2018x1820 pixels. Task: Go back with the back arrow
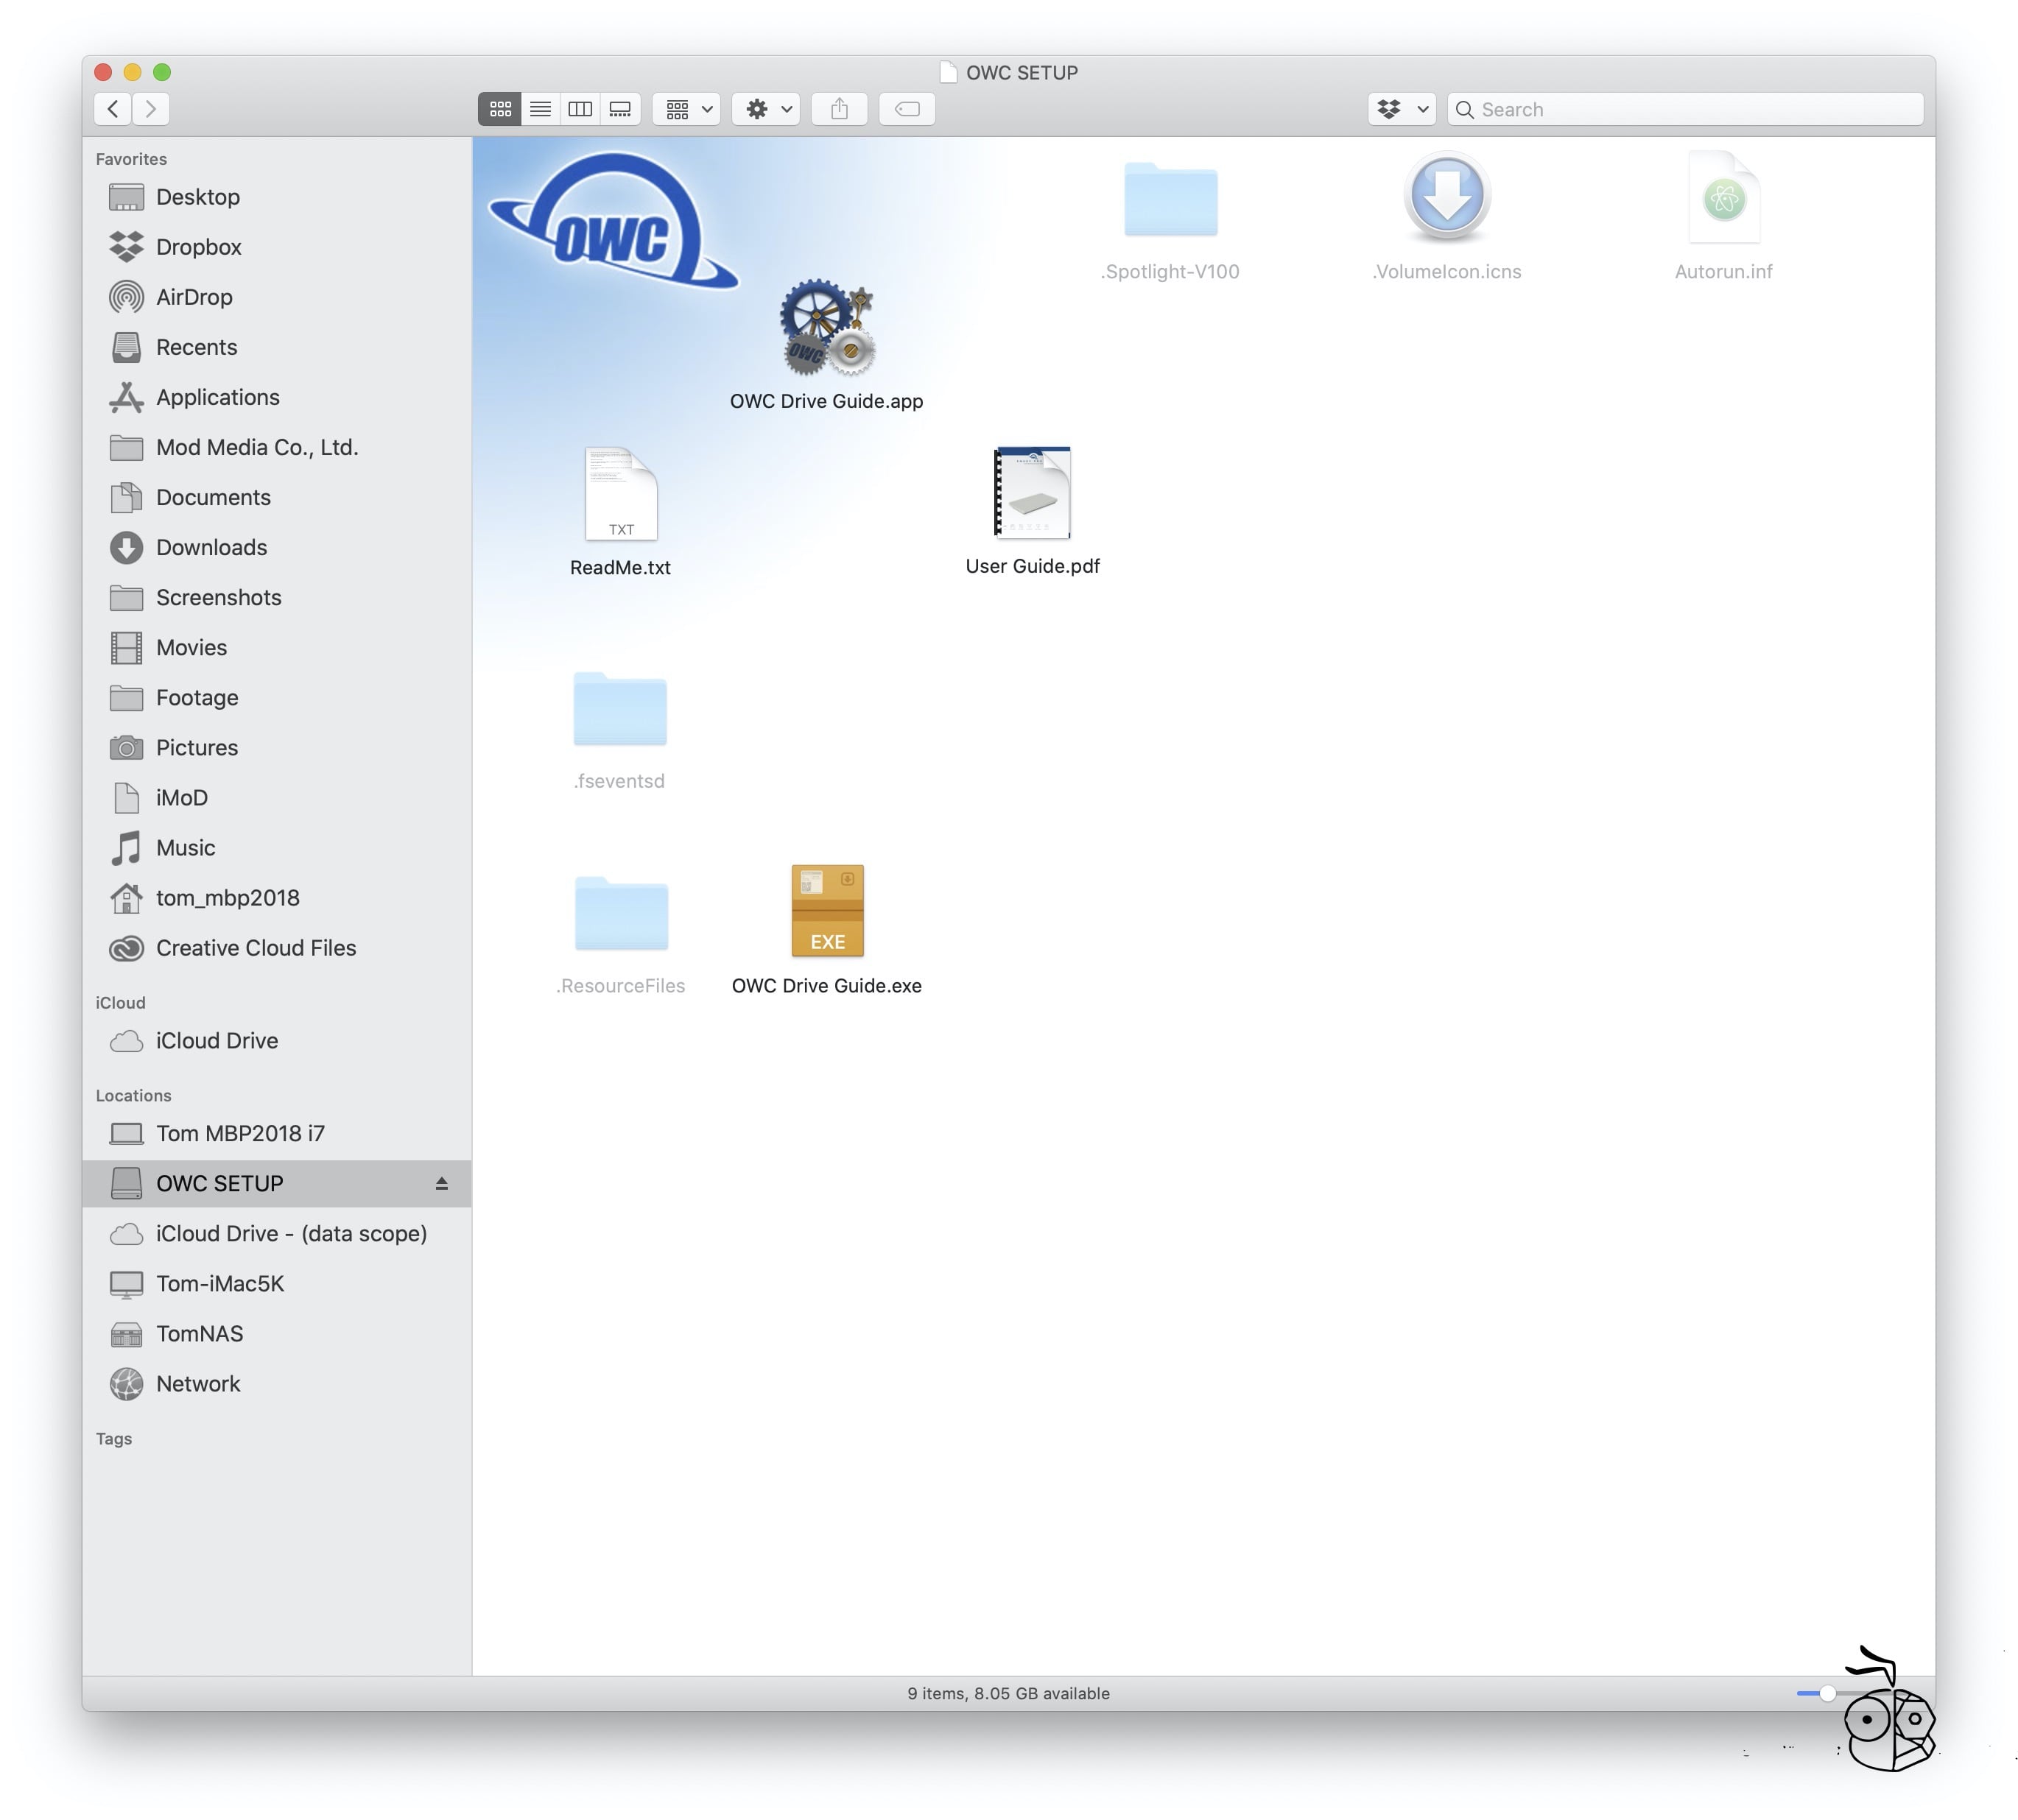pos(113,109)
